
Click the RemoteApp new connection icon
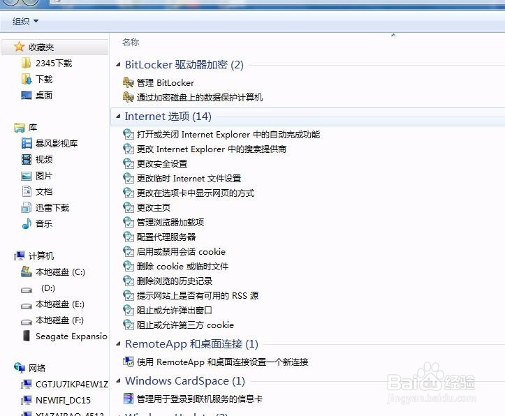pyautogui.click(x=129, y=362)
